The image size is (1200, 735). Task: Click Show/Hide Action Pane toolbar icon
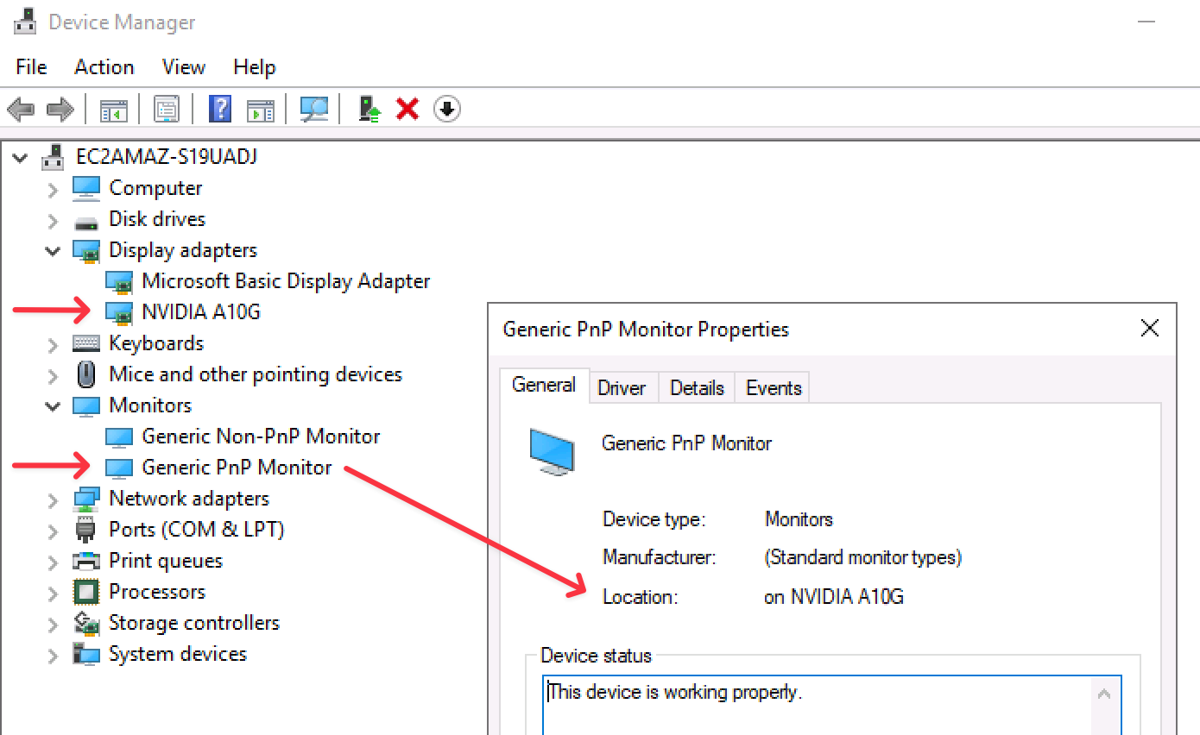point(260,110)
